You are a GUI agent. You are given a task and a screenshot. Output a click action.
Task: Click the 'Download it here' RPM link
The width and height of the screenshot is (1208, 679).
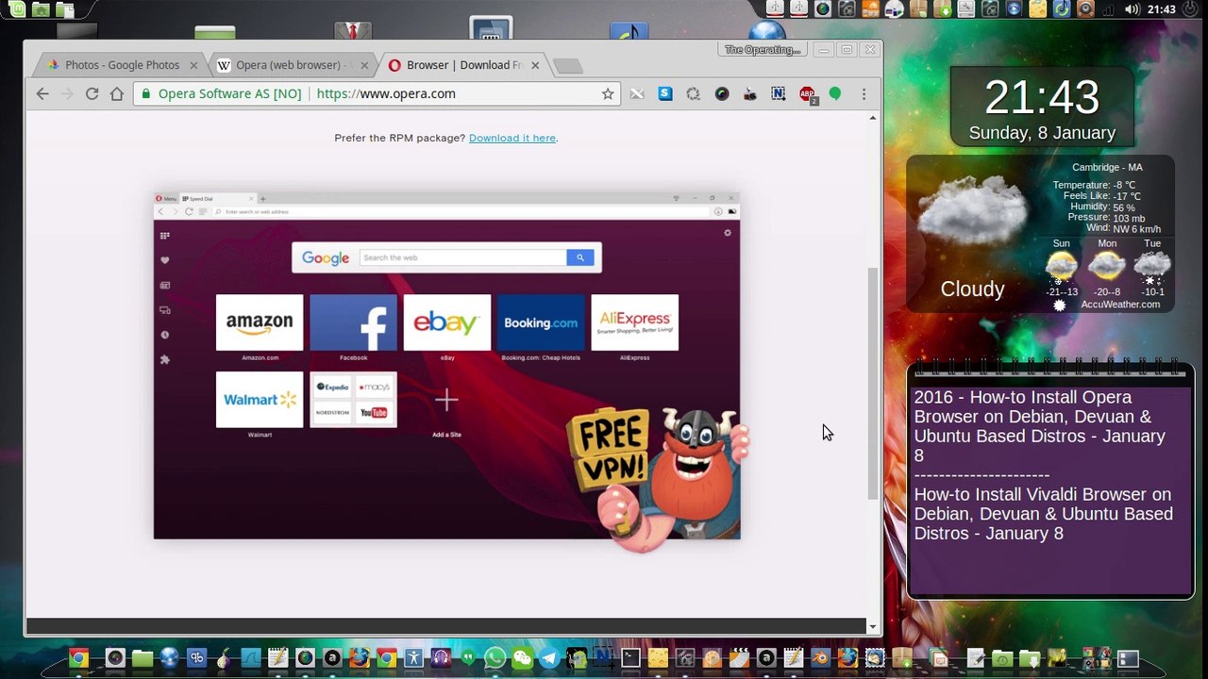pos(512,138)
